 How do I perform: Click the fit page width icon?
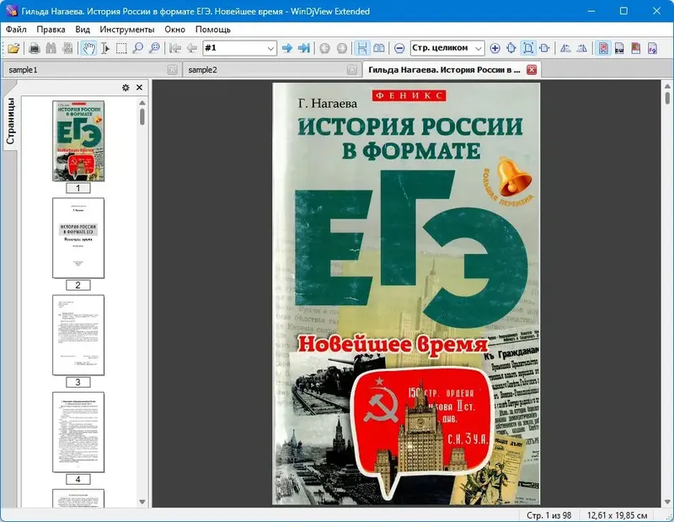544,48
